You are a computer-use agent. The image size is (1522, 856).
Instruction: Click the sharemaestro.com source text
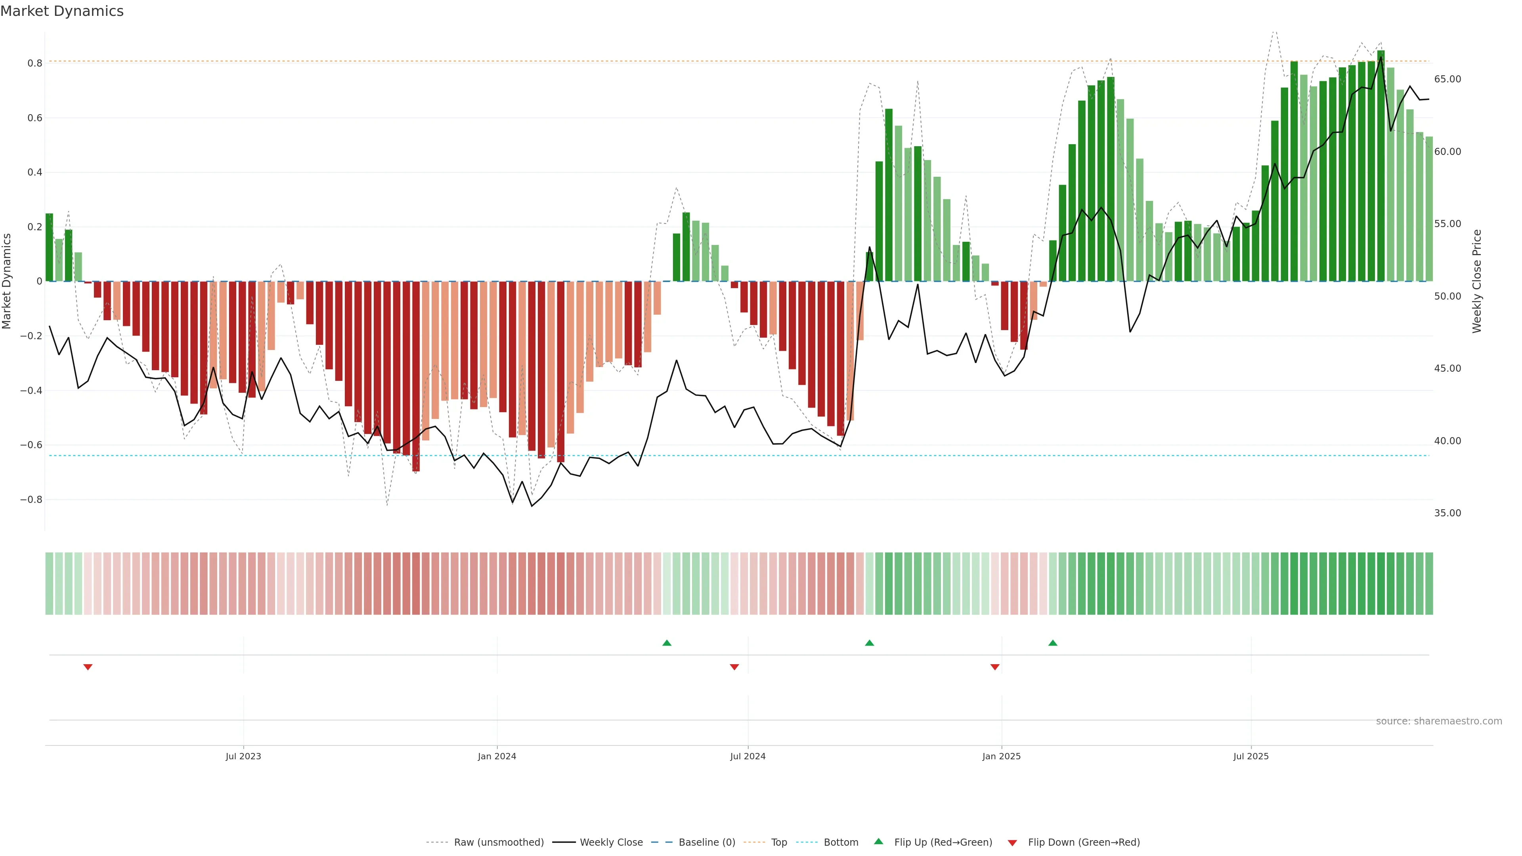tap(1439, 721)
